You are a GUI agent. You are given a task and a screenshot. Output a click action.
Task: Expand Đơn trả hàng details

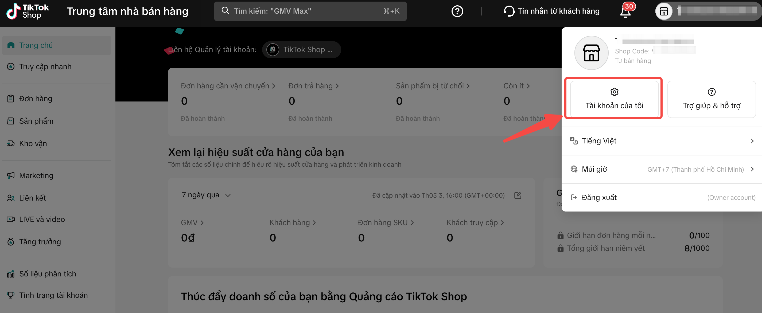(314, 86)
